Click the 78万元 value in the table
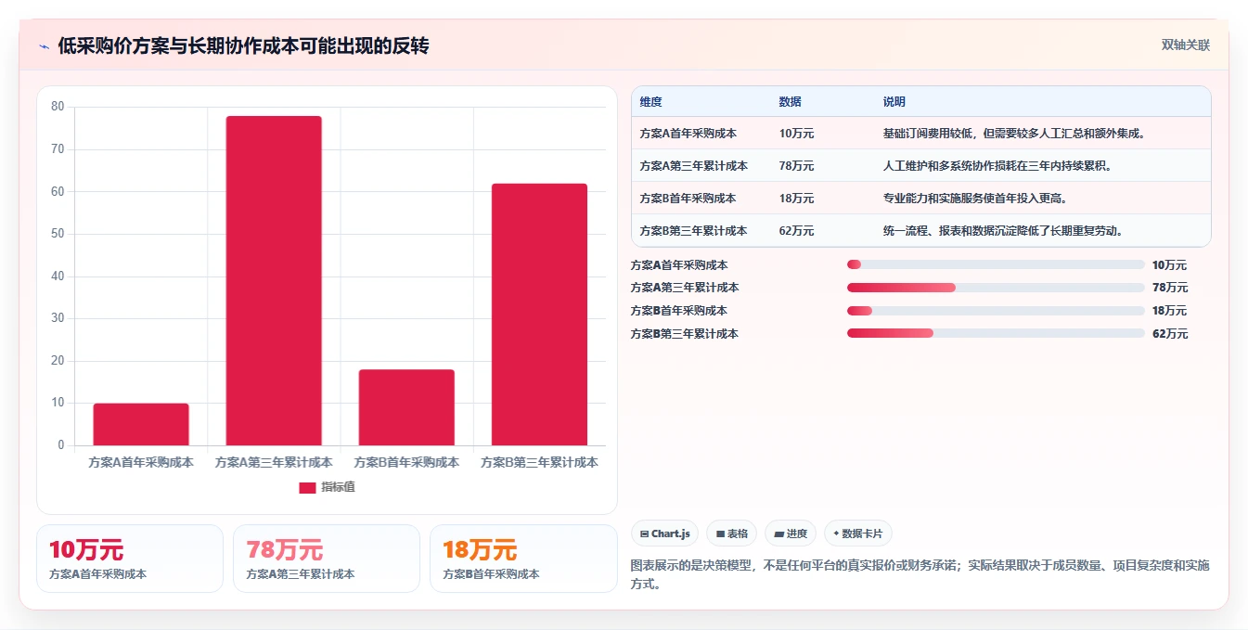The width and height of the screenshot is (1248, 630). coord(797,166)
